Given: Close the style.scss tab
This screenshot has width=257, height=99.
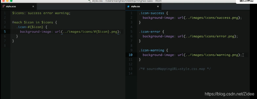Looking at the screenshot, I should pyautogui.click(x=33, y=7).
